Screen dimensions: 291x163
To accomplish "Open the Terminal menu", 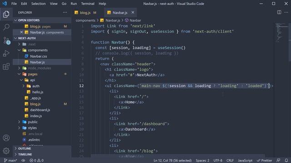I will [88, 4].
